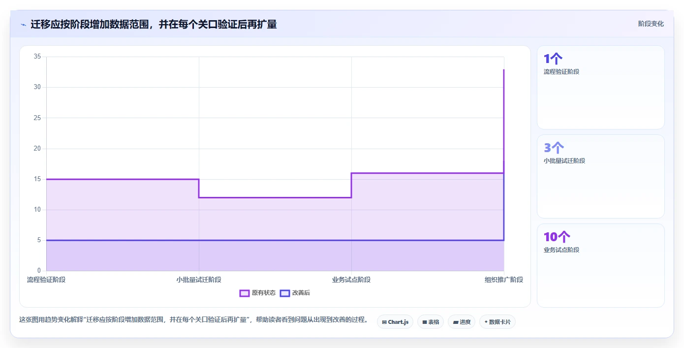Select the 10个 业务试点阶段 data card

[600, 266]
